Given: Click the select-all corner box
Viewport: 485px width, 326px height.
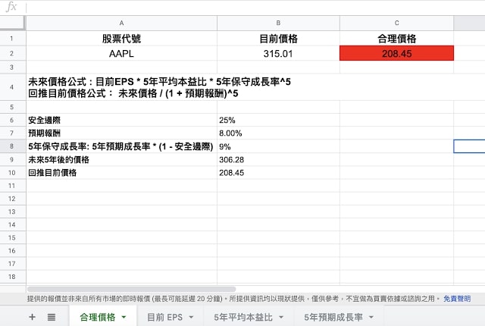Looking at the screenshot, I should click(x=12, y=23).
